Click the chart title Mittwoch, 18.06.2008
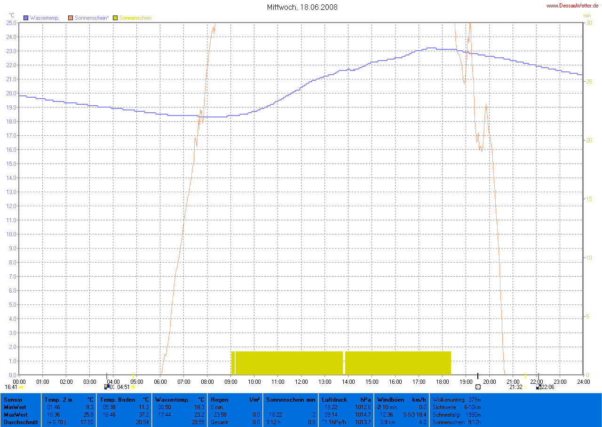 click(x=301, y=7)
